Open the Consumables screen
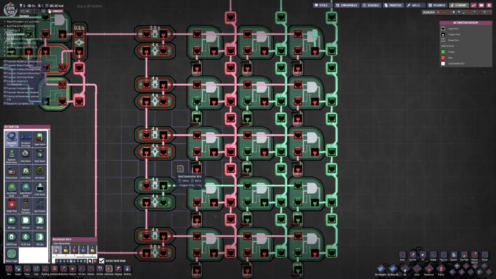 [x=347, y=5]
